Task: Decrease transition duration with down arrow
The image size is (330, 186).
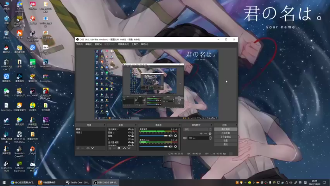Action: [210, 139]
